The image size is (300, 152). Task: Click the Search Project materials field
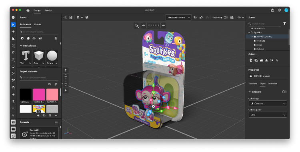pos(39,78)
